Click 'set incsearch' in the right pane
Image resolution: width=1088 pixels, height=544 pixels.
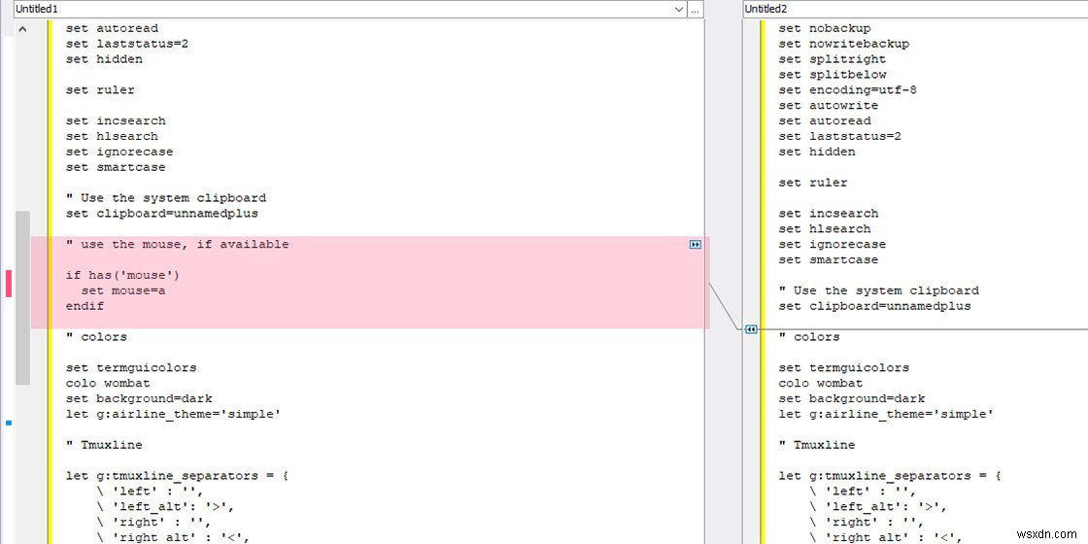pyautogui.click(x=828, y=214)
